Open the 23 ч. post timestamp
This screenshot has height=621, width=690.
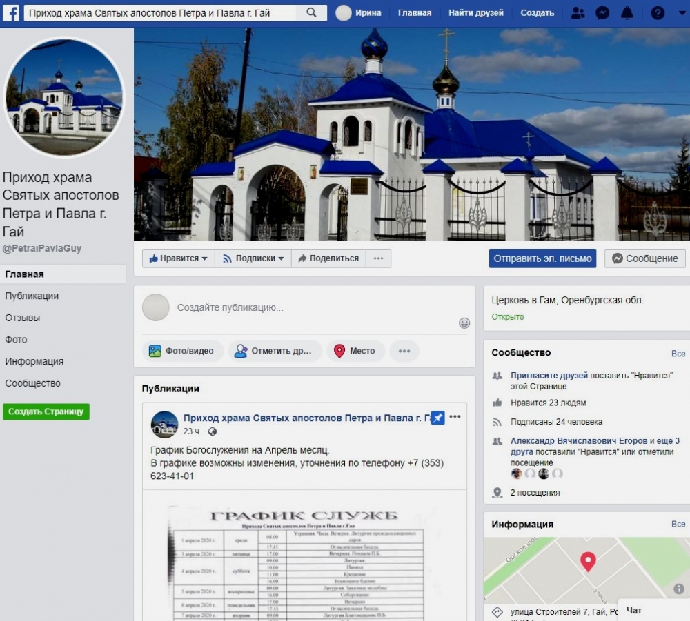tap(192, 431)
